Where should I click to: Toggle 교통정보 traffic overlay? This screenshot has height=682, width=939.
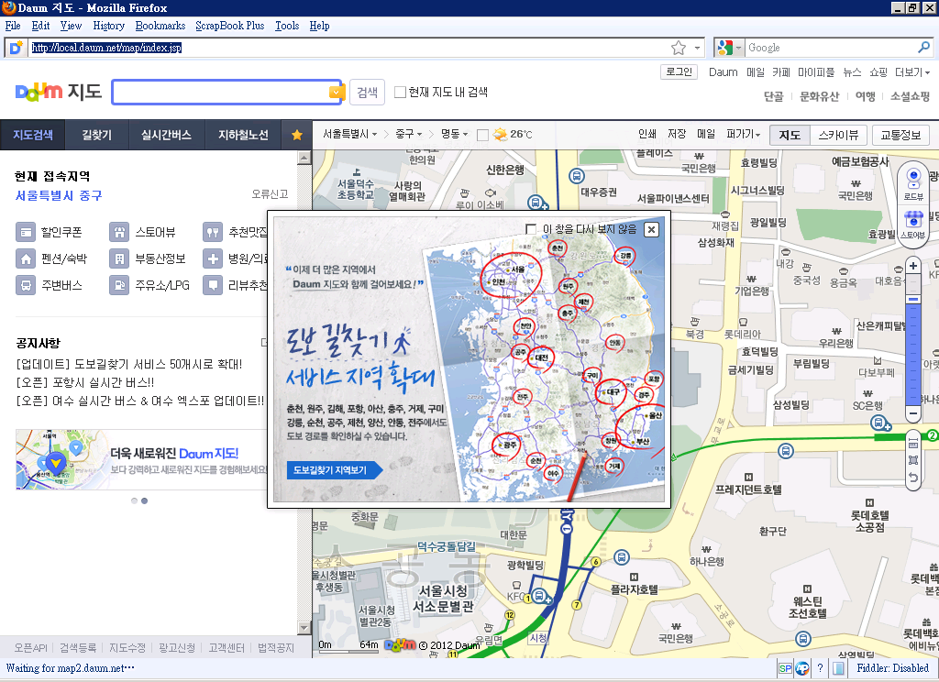900,135
